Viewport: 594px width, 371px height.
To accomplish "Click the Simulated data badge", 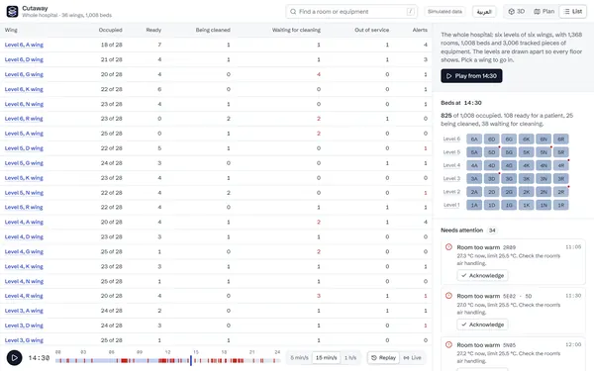I will tap(445, 11).
